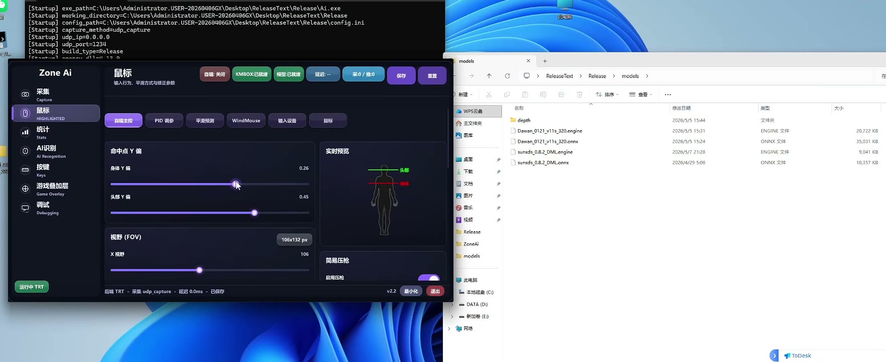886x362 pixels.
Task: Open the See more (…) menu in Explorer
Action: 668,95
